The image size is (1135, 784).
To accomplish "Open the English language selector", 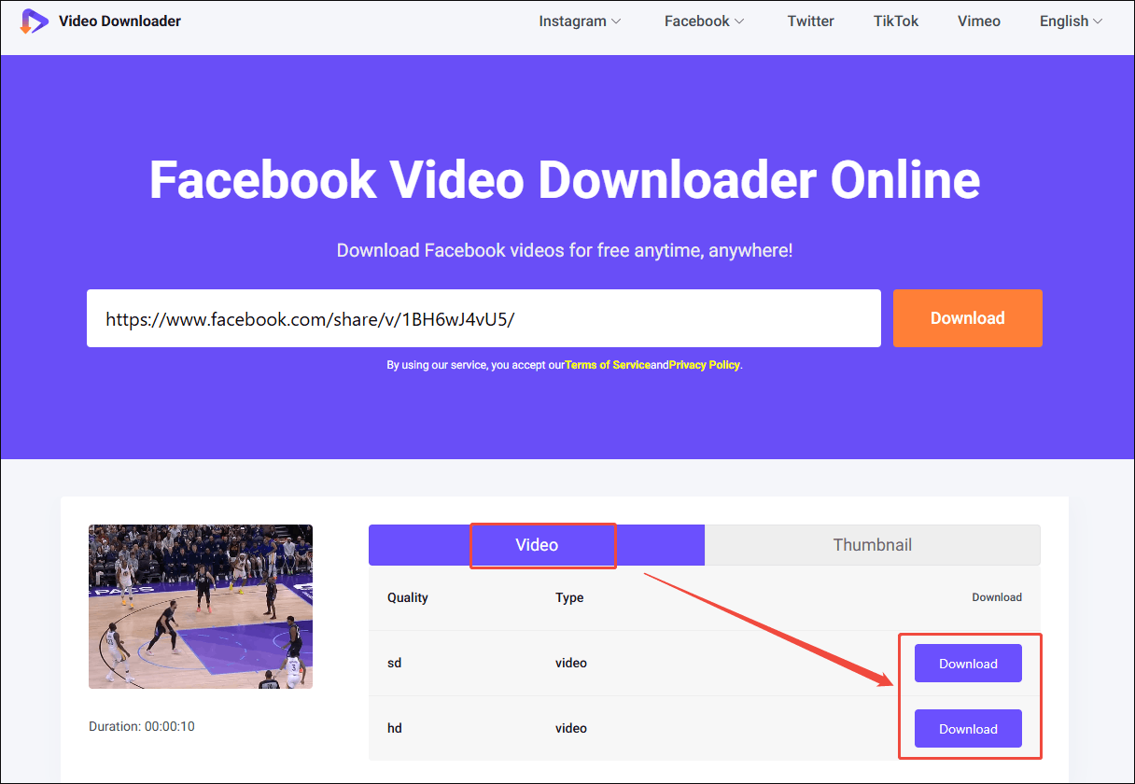I will coord(1071,21).
